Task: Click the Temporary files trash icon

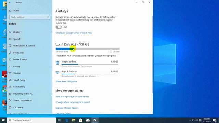Action: [x=57, y=63]
